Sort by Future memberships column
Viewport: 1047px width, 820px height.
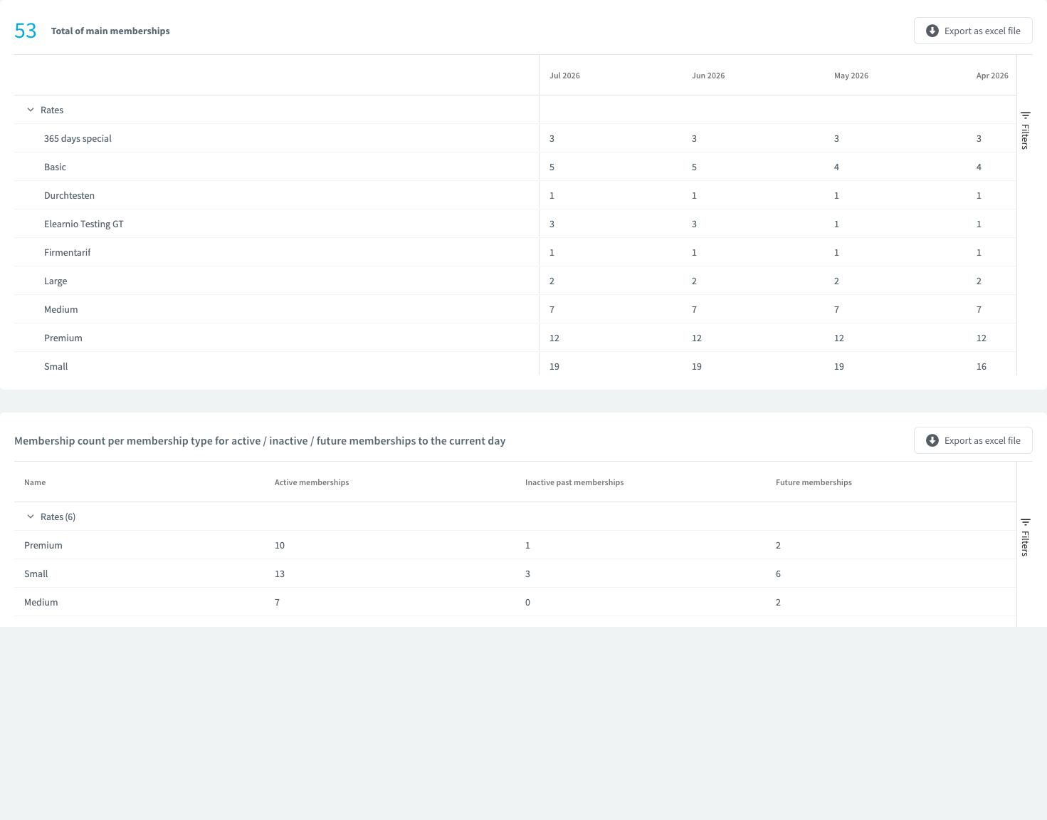814,482
